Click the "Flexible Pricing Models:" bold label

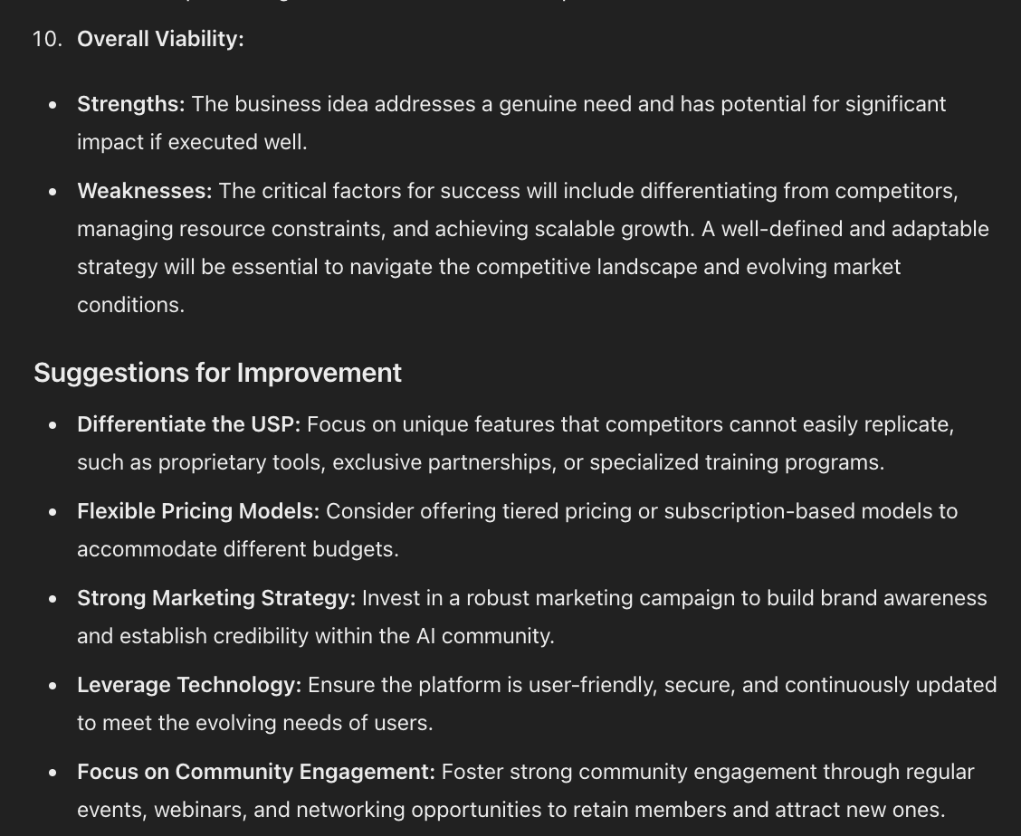pos(197,511)
